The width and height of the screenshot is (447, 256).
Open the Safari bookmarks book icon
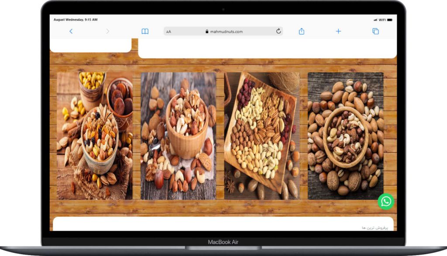click(145, 31)
